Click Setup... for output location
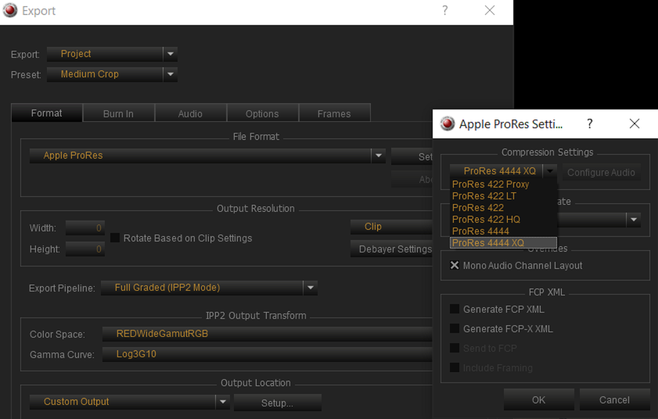Image resolution: width=658 pixels, height=419 pixels. point(277,403)
